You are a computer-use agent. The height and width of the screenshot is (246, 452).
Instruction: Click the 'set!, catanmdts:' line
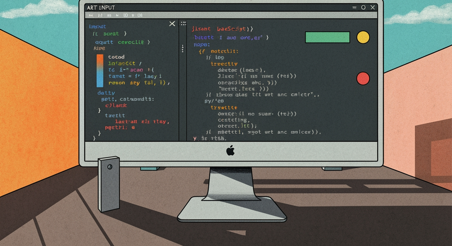[128, 99]
